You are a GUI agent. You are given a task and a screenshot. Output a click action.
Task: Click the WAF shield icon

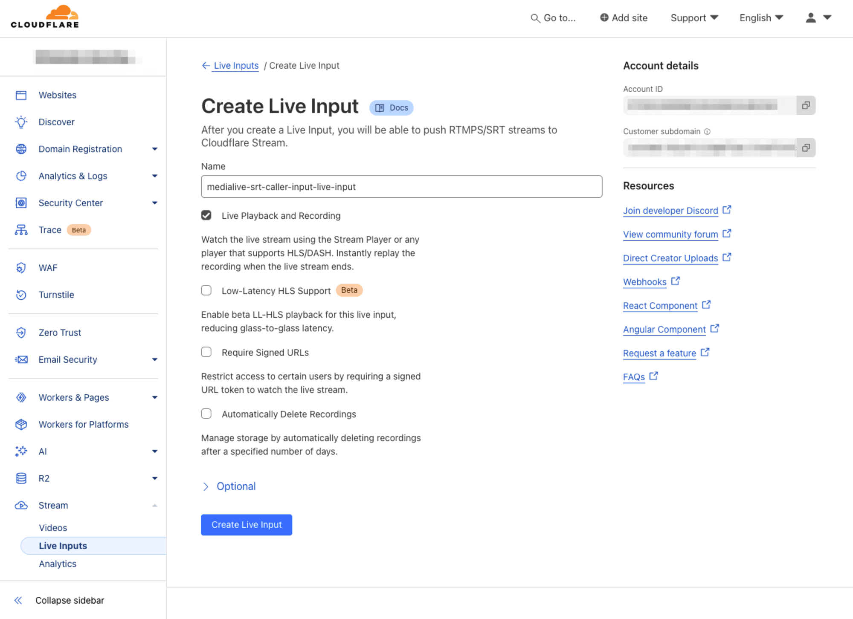pos(21,268)
